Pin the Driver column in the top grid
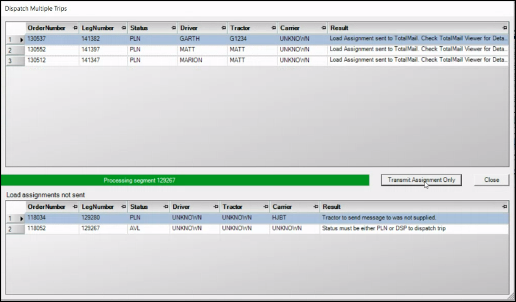This screenshot has width=516, height=302. pos(223,28)
